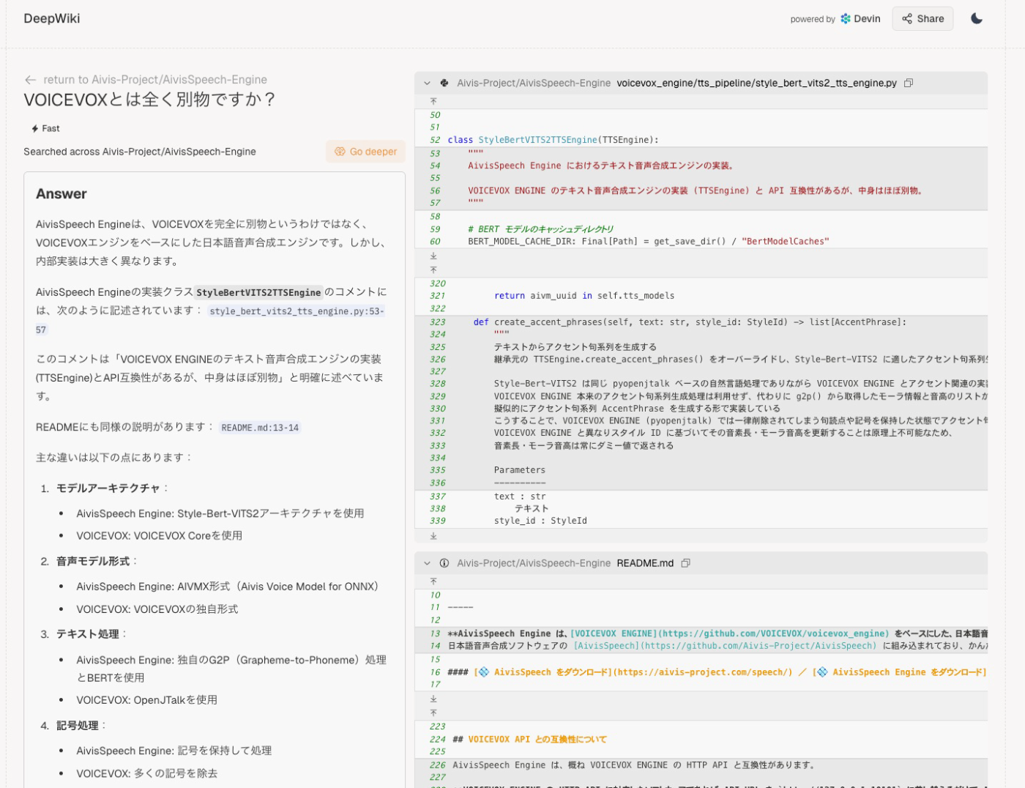
Task: Click 'def create_accent_phrases' code line 323
Action: click(x=690, y=322)
